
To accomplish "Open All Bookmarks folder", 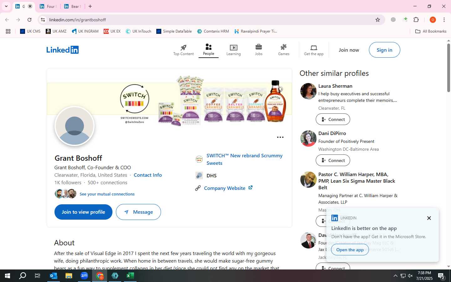I will click(431, 31).
